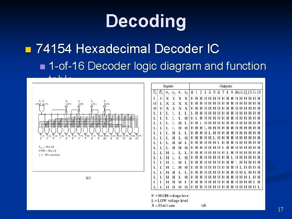292x219 pixels.
Task: Click the A0 column header in function table
Action: point(186,92)
